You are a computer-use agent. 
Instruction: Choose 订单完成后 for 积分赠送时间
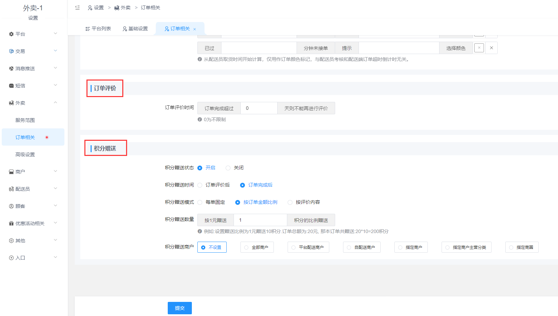[256, 185]
